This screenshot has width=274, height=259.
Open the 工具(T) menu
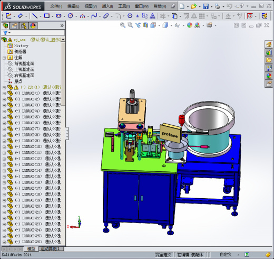point(124,6)
